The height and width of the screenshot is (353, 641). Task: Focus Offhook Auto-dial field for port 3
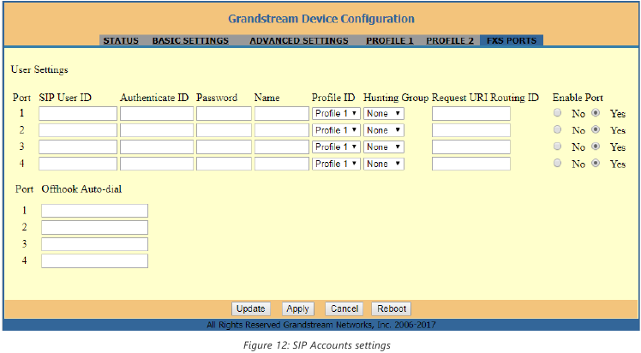94,244
